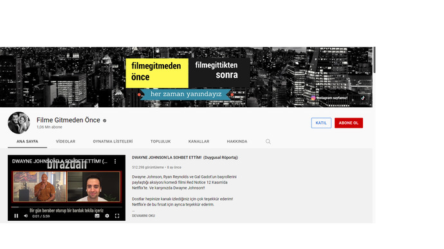The width and height of the screenshot is (444, 249).
Task: Click the Filme Gitmeden Önce channel avatar
Action: click(19, 123)
